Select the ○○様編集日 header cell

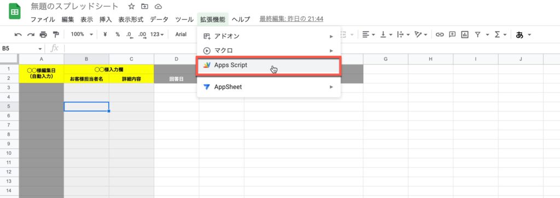pyautogui.click(x=42, y=74)
